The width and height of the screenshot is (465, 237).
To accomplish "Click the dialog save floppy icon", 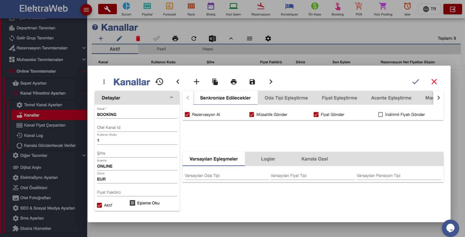I will (x=252, y=82).
